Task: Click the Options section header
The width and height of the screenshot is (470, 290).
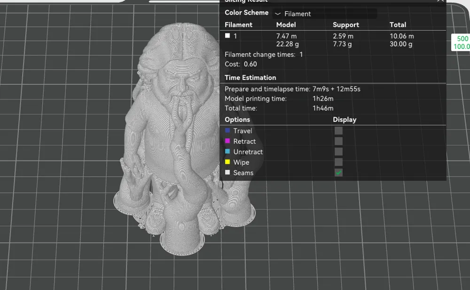Action: point(237,120)
